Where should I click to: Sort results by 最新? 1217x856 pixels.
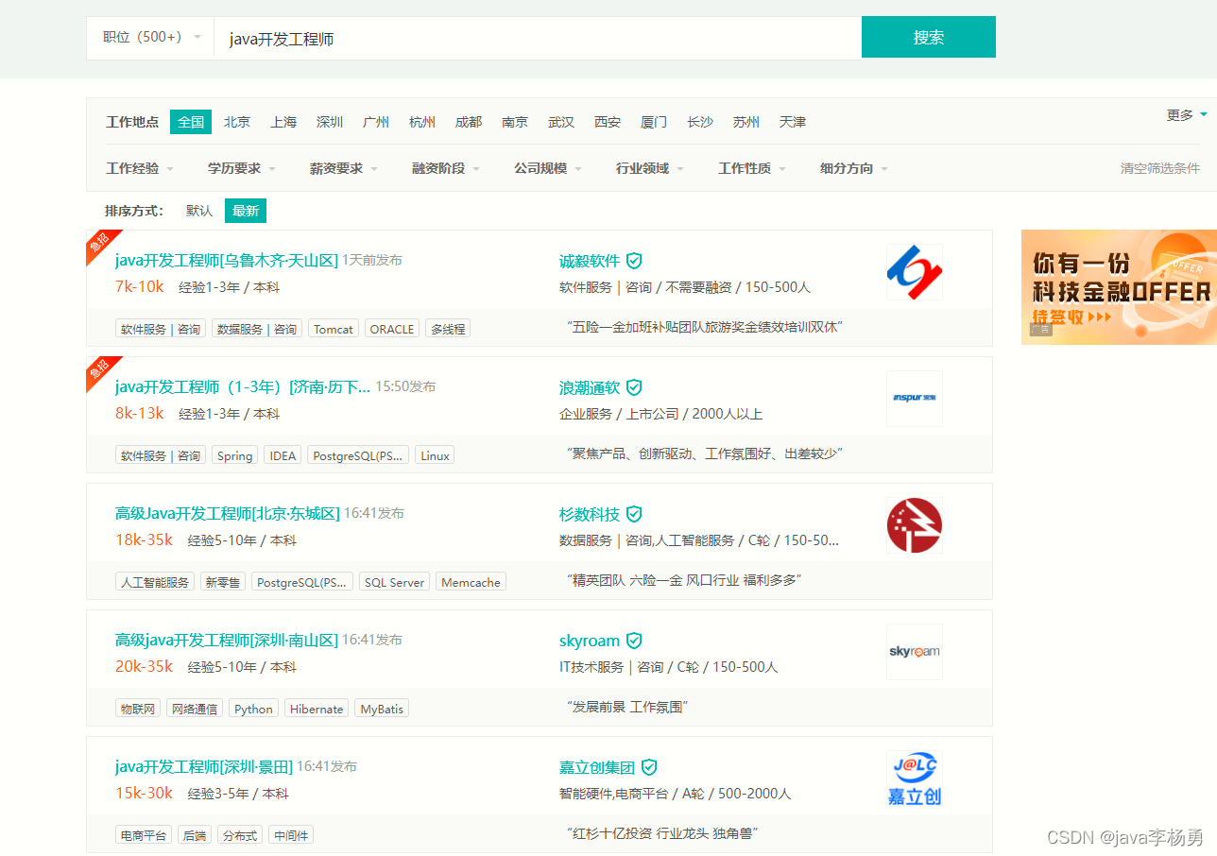246,211
